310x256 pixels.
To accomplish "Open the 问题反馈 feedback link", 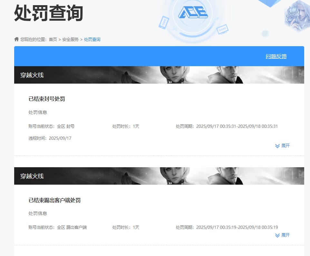I will coord(276,56).
